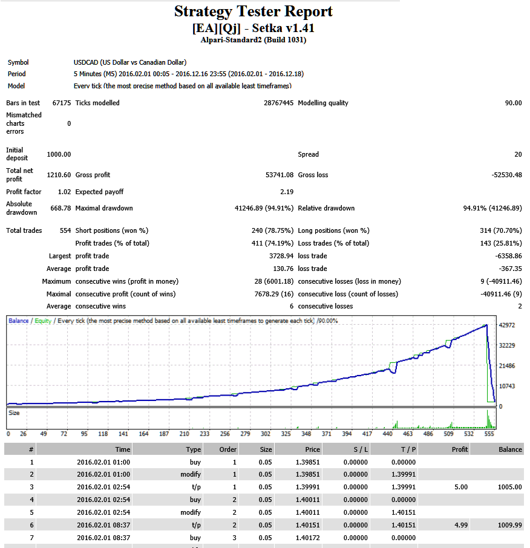The height and width of the screenshot is (548, 530).
Task: Click Long positions value 314 (70.70%)
Action: (500, 230)
